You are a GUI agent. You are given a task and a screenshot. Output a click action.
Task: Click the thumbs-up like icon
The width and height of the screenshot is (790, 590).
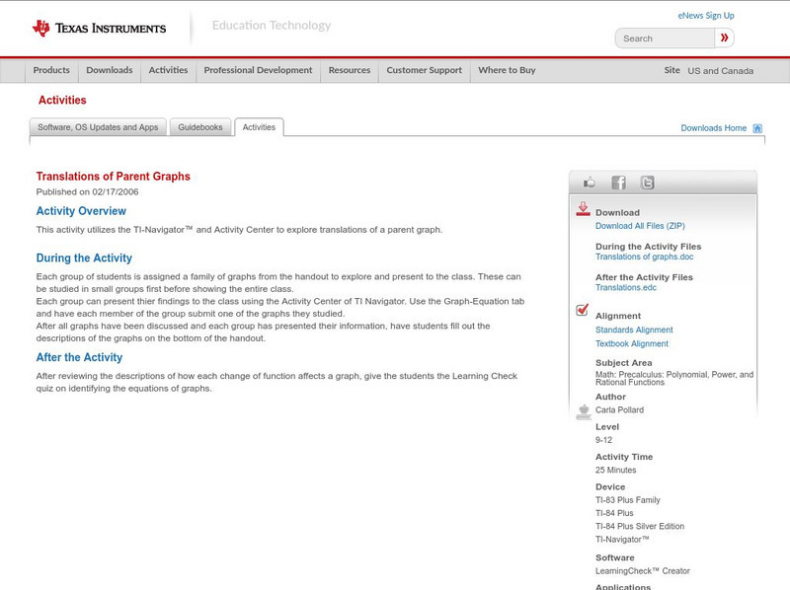pos(589,183)
